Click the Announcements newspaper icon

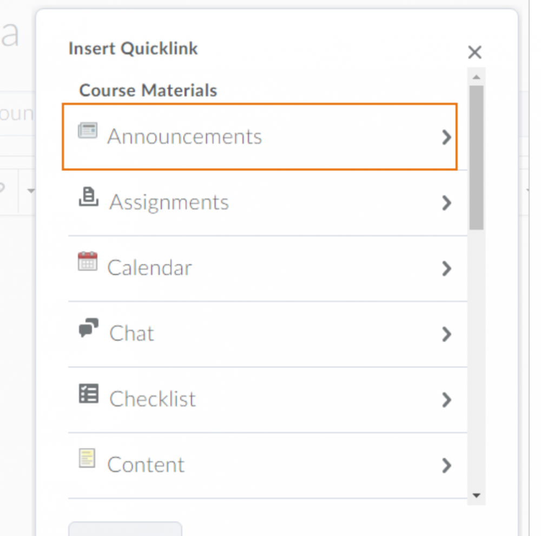(x=88, y=130)
